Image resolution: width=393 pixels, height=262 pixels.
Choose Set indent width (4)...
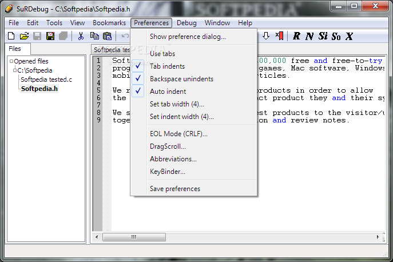tap(193, 117)
